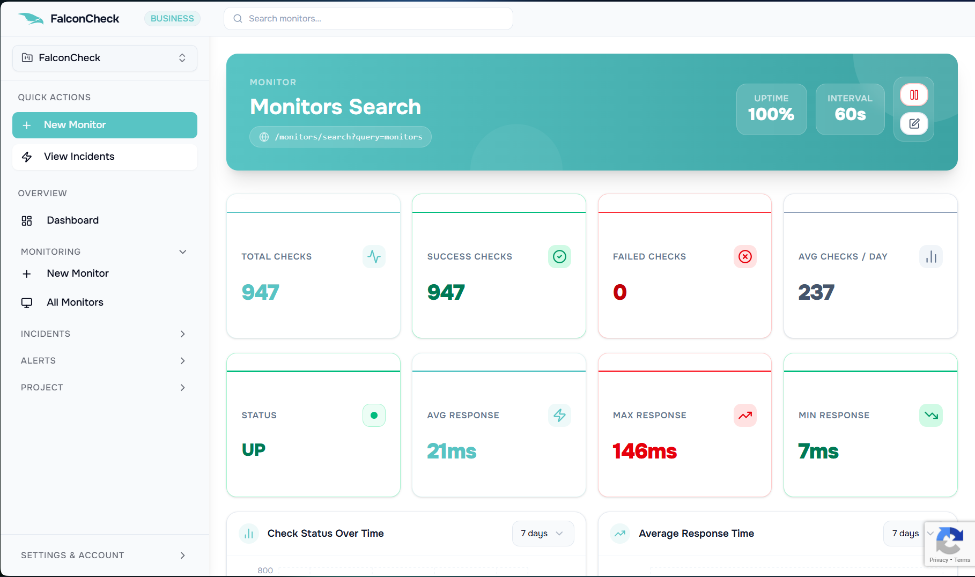Click the Average Response Time trend icon
Screen dimensions: 975x577
[x=620, y=534]
